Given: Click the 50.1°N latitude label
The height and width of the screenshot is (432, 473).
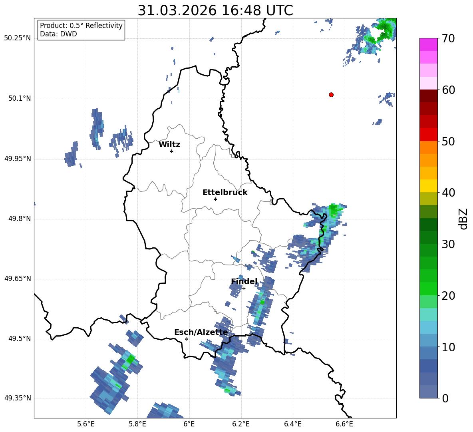Looking at the screenshot, I should (x=20, y=98).
